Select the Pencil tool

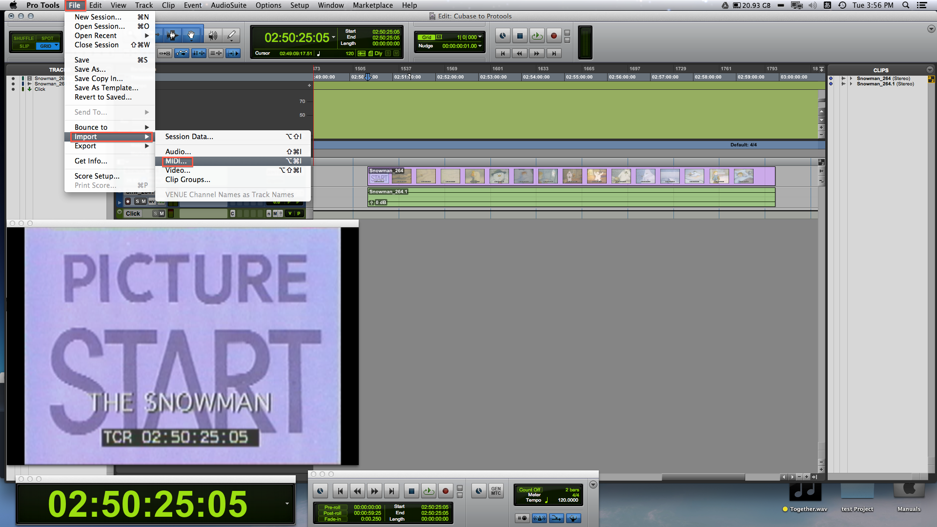[x=231, y=35]
